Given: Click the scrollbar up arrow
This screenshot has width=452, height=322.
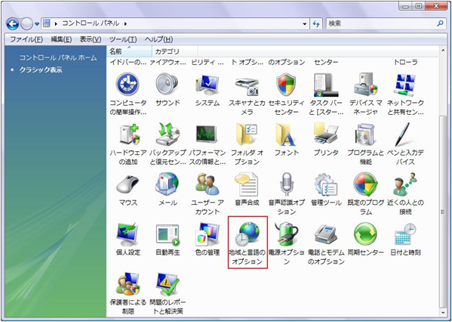Looking at the screenshot, I should pos(443,50).
